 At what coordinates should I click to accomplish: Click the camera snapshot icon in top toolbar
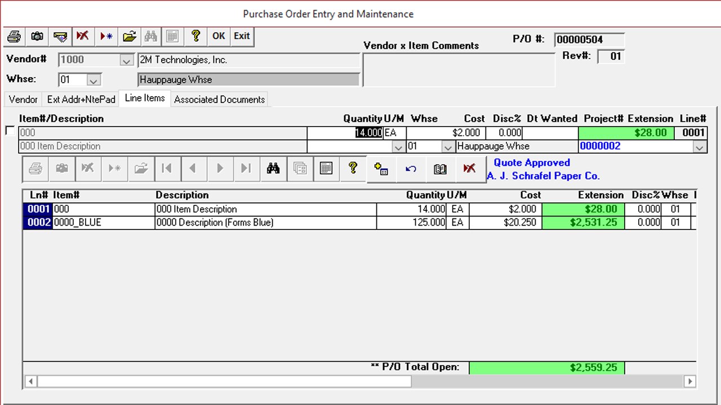tap(37, 37)
